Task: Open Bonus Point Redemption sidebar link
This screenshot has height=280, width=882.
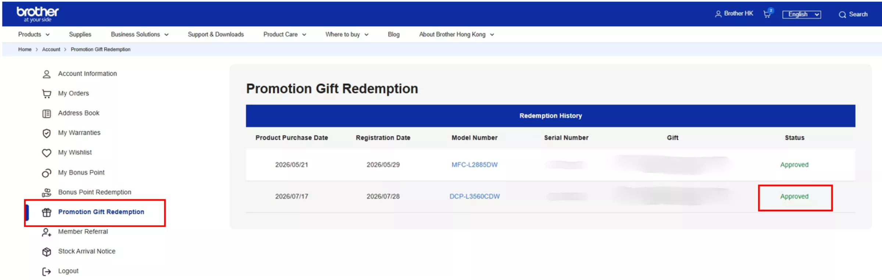Action: pos(94,192)
